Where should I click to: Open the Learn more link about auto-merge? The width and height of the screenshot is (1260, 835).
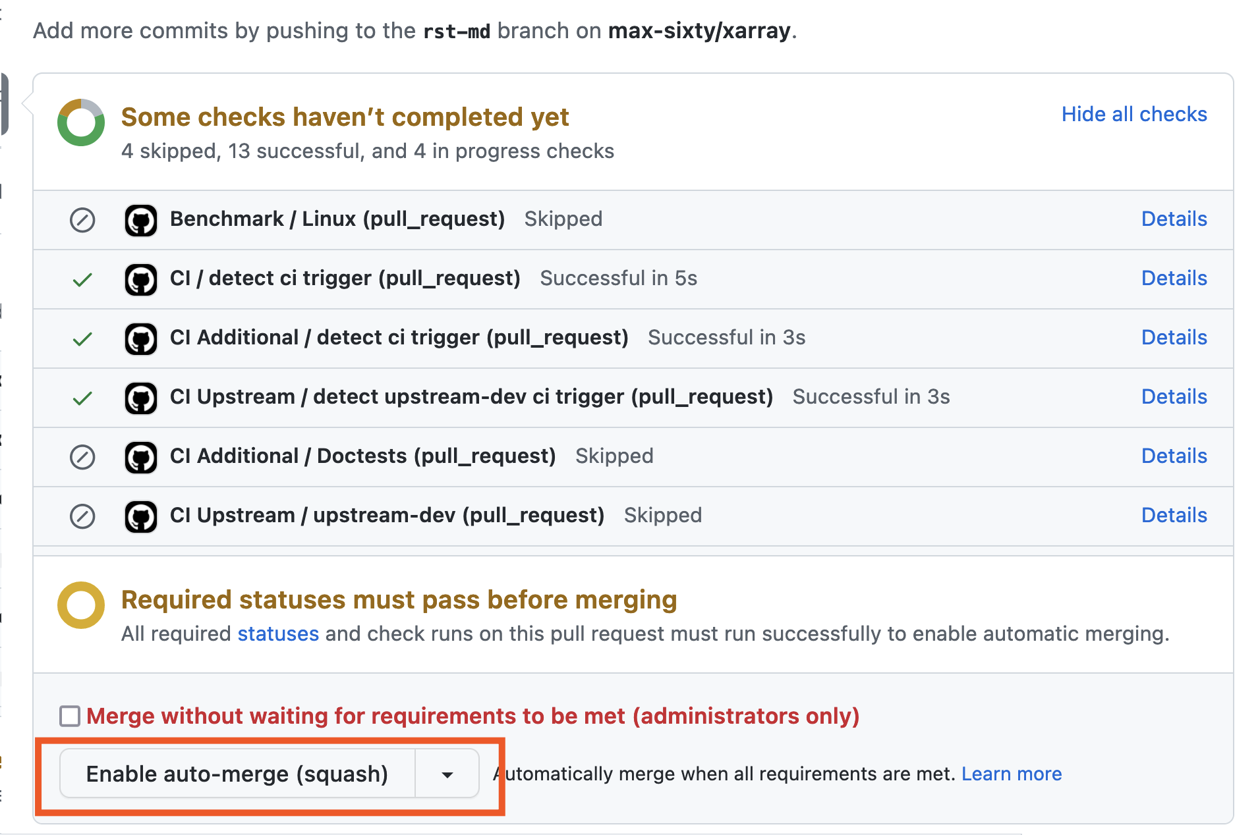click(1011, 774)
